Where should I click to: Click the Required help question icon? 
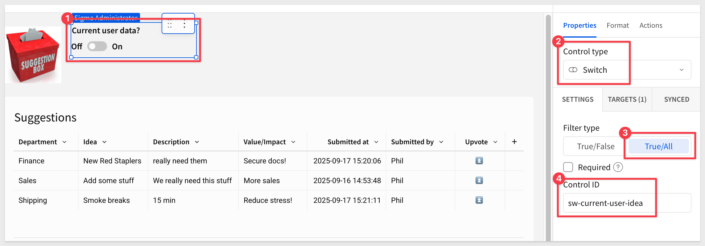(x=618, y=167)
